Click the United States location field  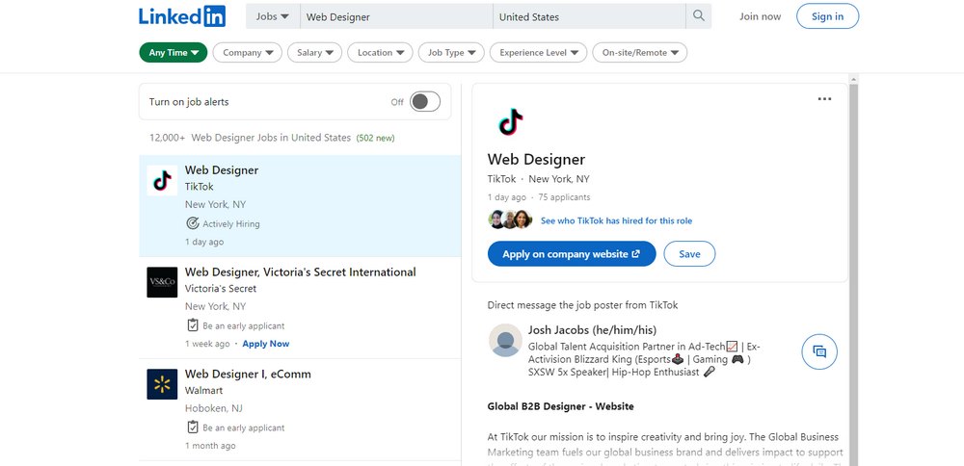click(x=590, y=16)
